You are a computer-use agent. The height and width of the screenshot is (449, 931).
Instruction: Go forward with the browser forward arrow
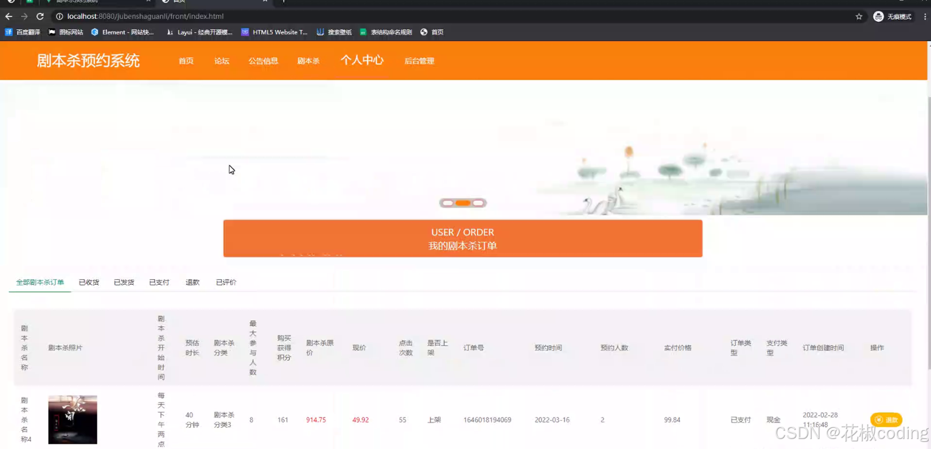24,16
